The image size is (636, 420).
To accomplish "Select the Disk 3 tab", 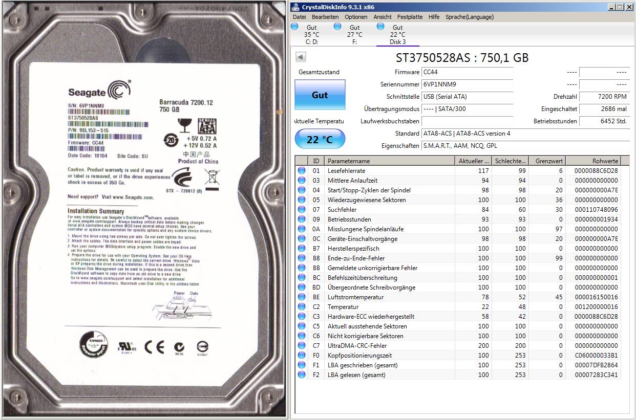I will coord(397,34).
